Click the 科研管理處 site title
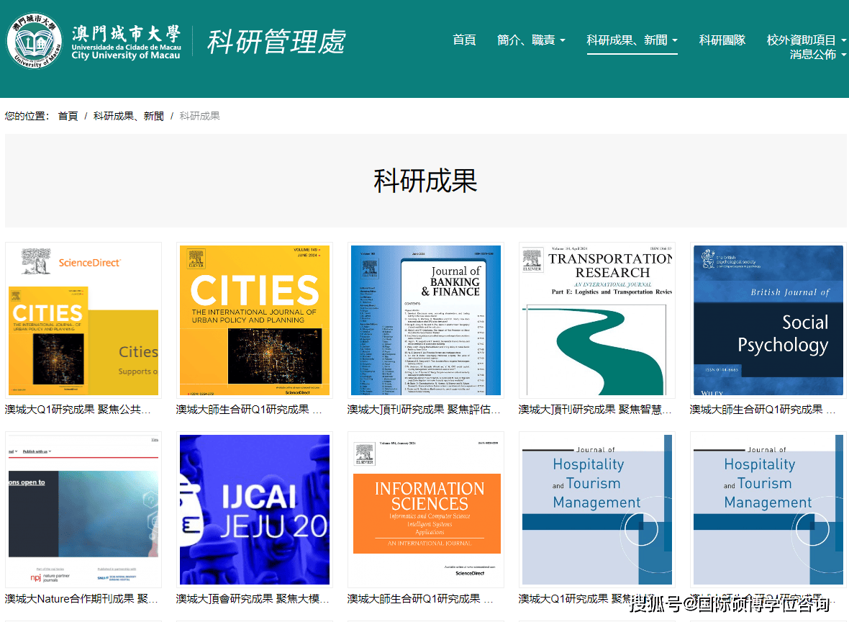The image size is (849, 622). [x=276, y=42]
